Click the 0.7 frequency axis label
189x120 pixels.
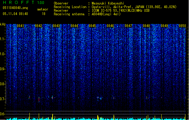point(2,99)
